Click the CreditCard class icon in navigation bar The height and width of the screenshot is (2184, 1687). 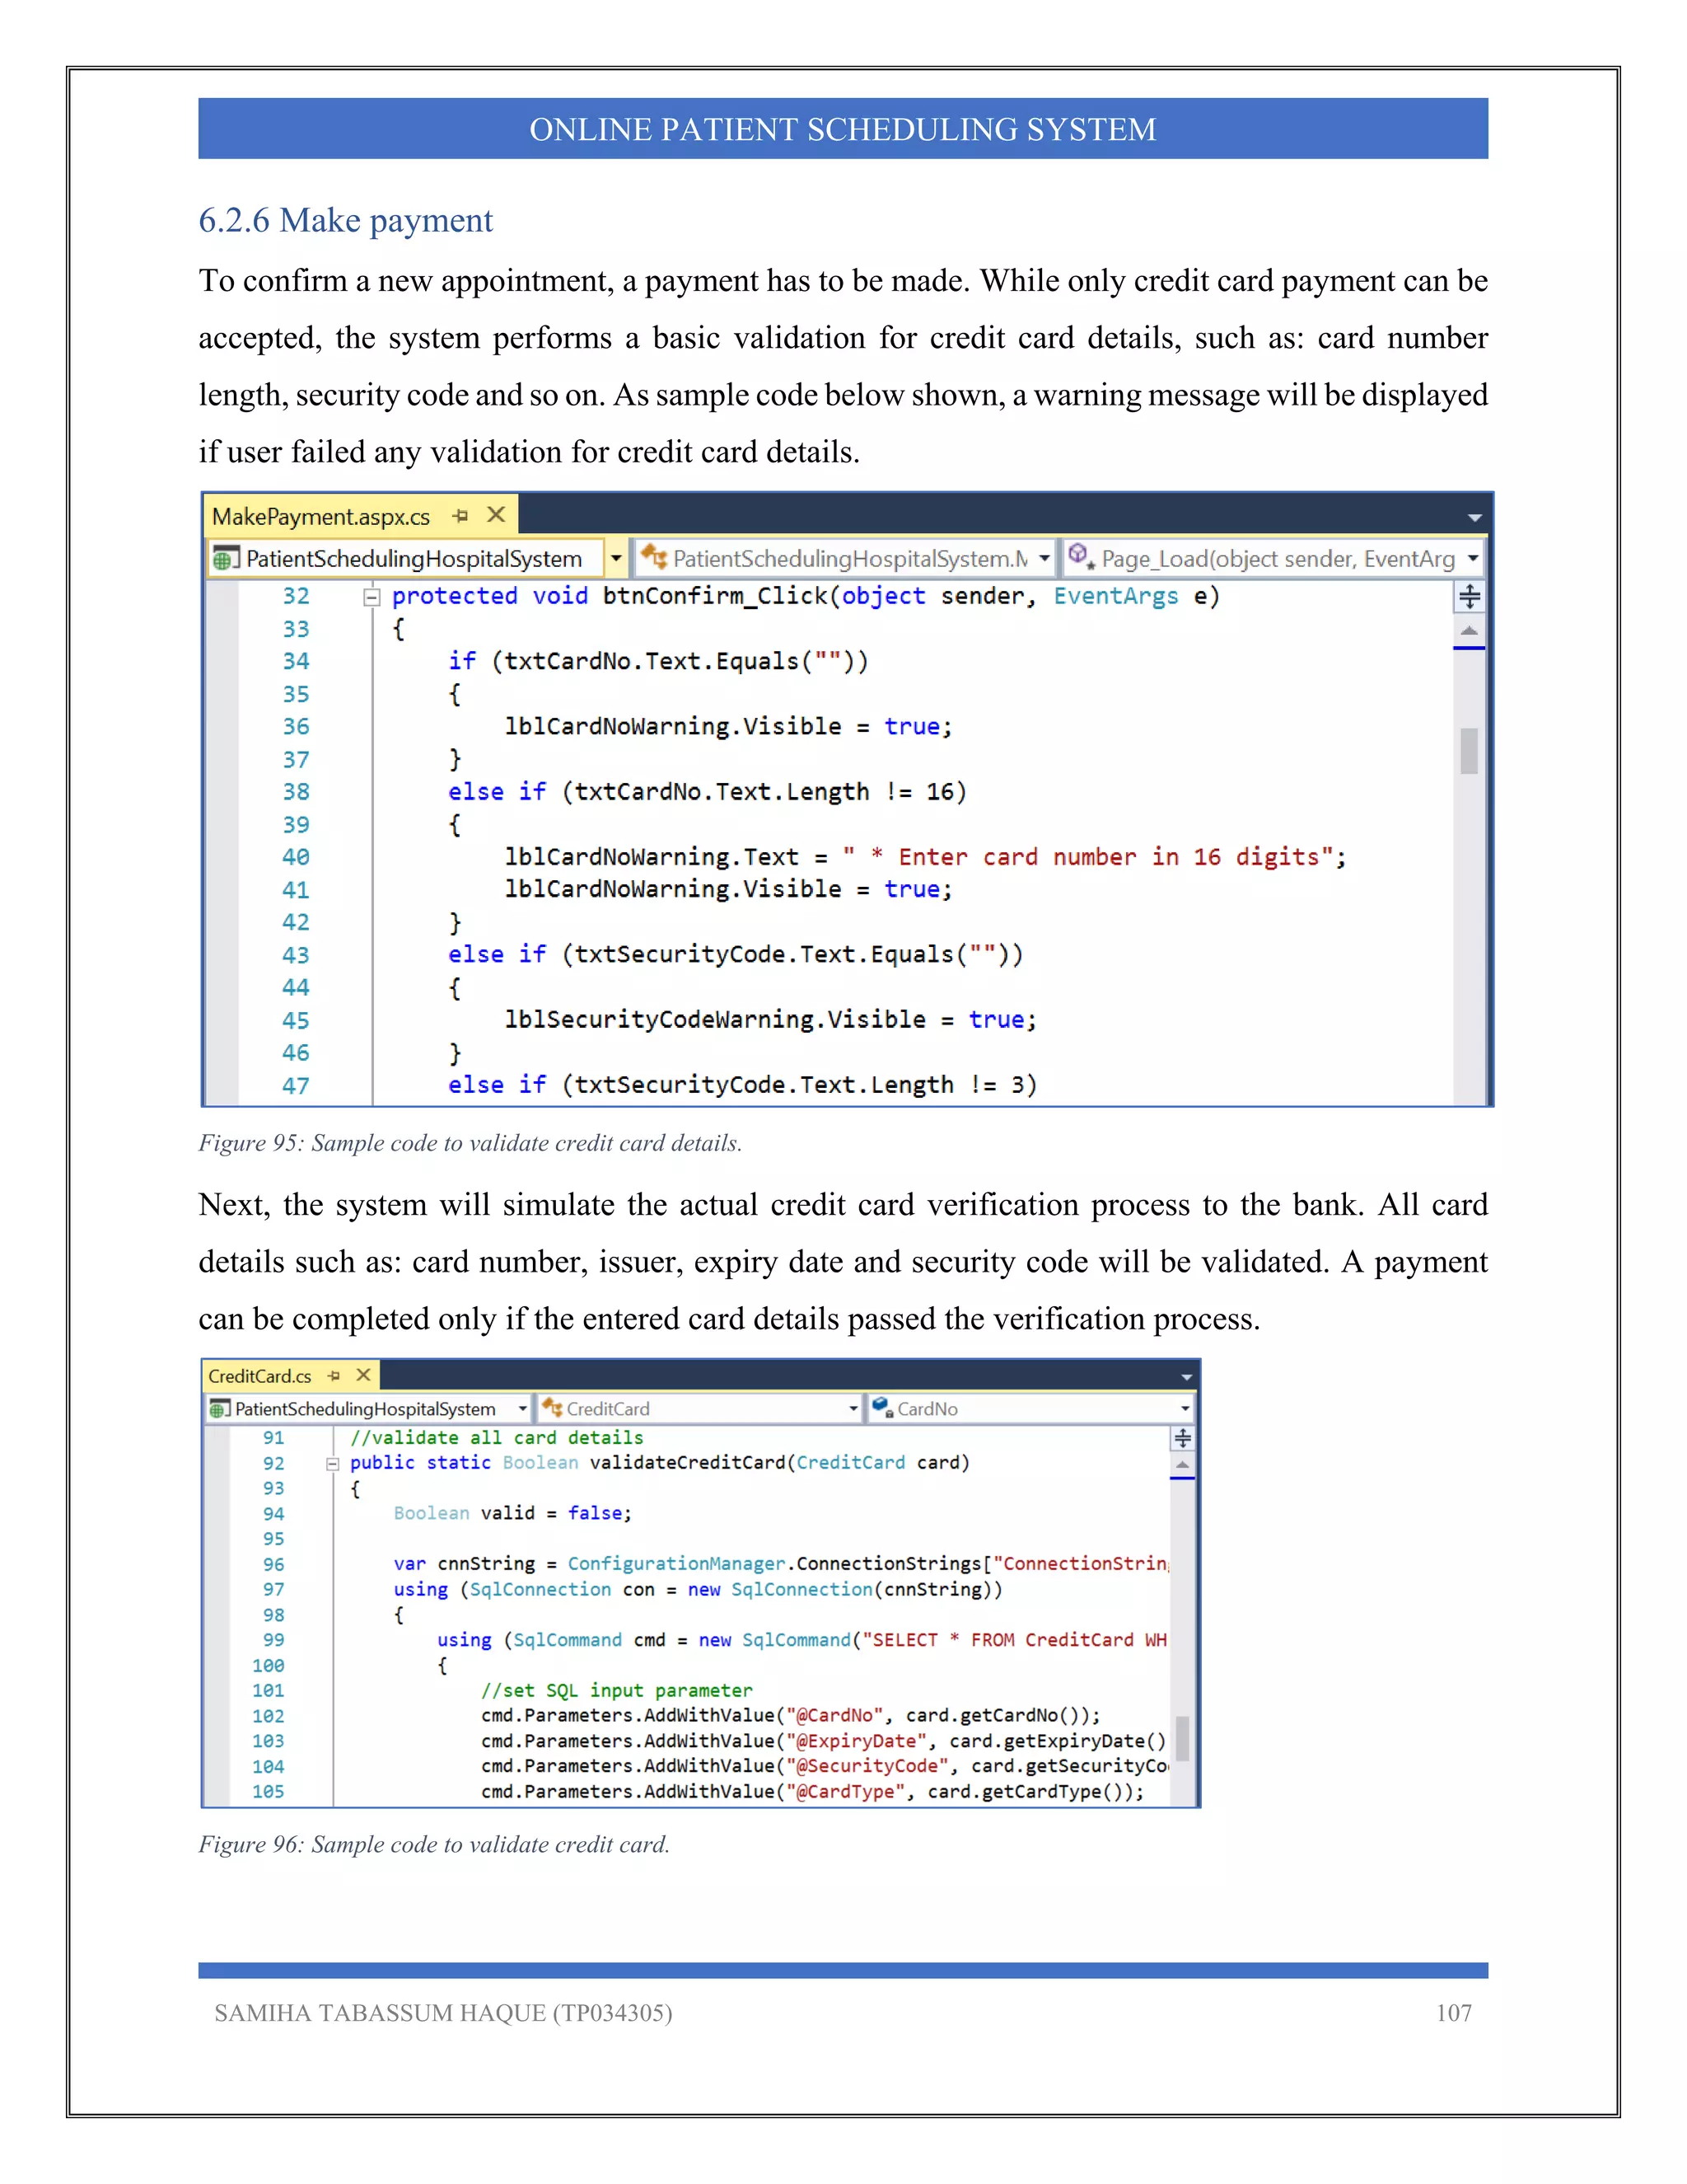[x=552, y=1408]
